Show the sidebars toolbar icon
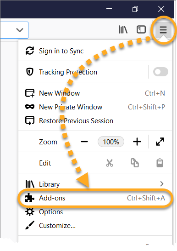This screenshot has height=251, width=177. tap(141, 29)
